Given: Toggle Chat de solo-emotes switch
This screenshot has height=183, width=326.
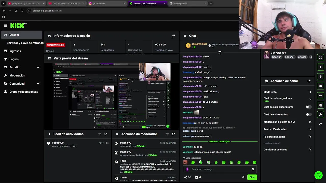Looking at the screenshot, I should click(309, 114).
